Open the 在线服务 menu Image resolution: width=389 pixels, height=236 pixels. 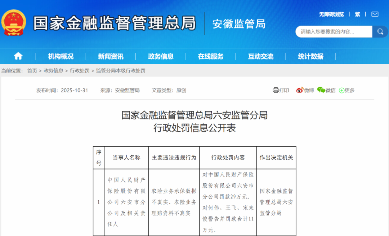211,56
